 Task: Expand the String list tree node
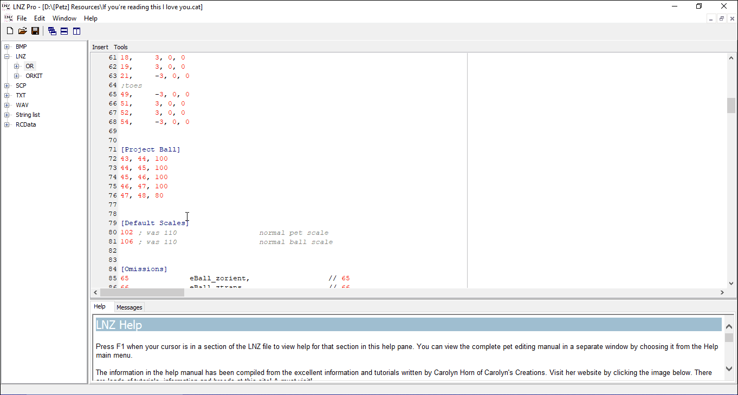click(x=7, y=115)
